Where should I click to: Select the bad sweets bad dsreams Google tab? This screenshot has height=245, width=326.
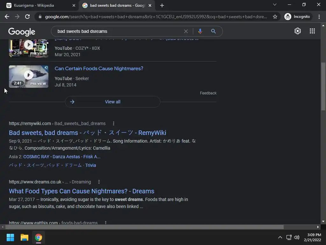(117, 5)
